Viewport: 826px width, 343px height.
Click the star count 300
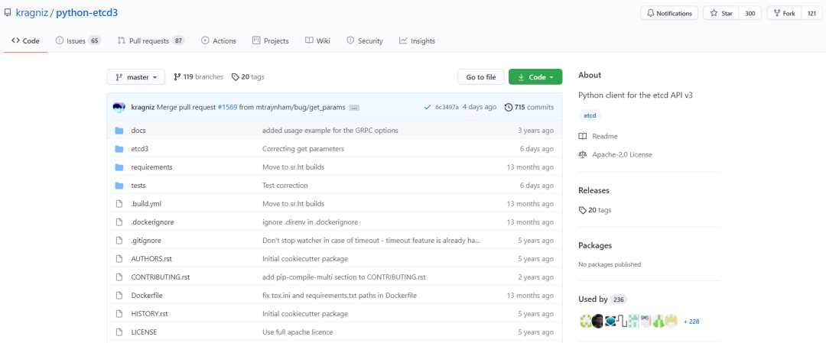750,13
